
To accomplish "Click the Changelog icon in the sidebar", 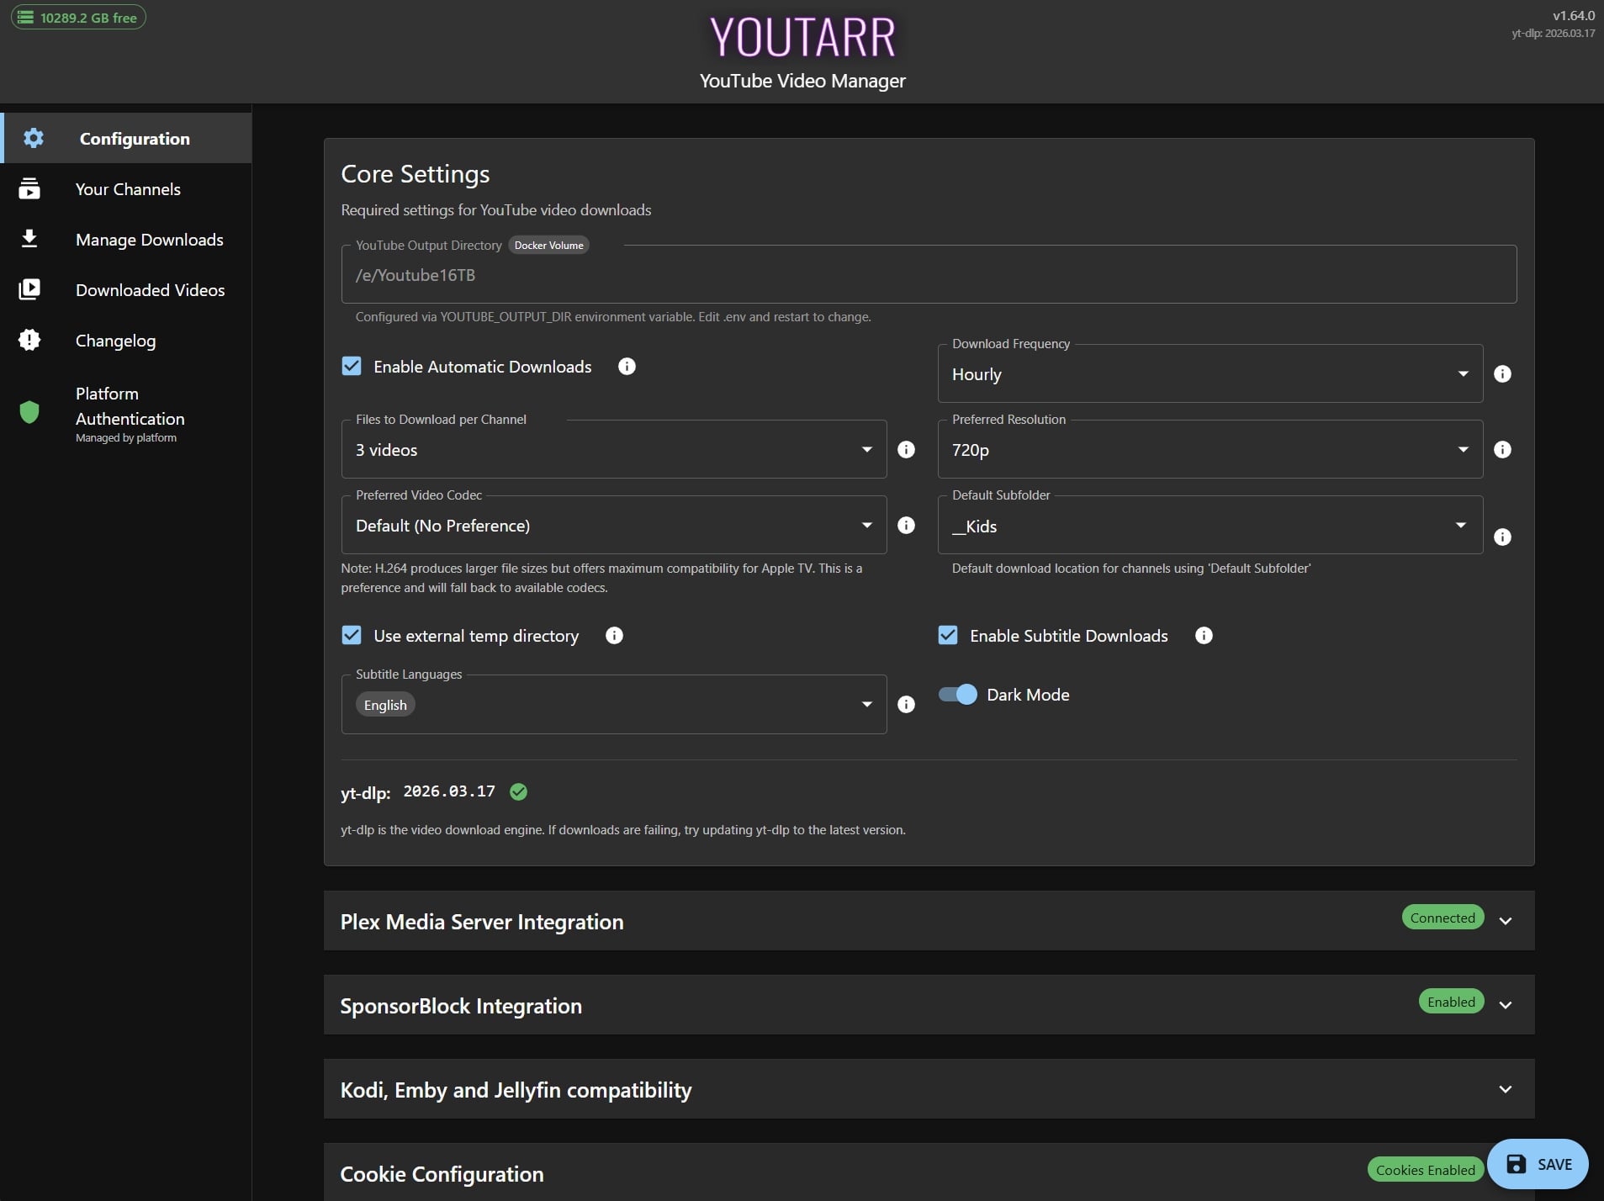I will [29, 340].
